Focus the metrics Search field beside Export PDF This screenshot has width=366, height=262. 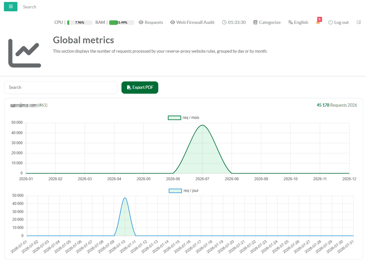coord(61,87)
